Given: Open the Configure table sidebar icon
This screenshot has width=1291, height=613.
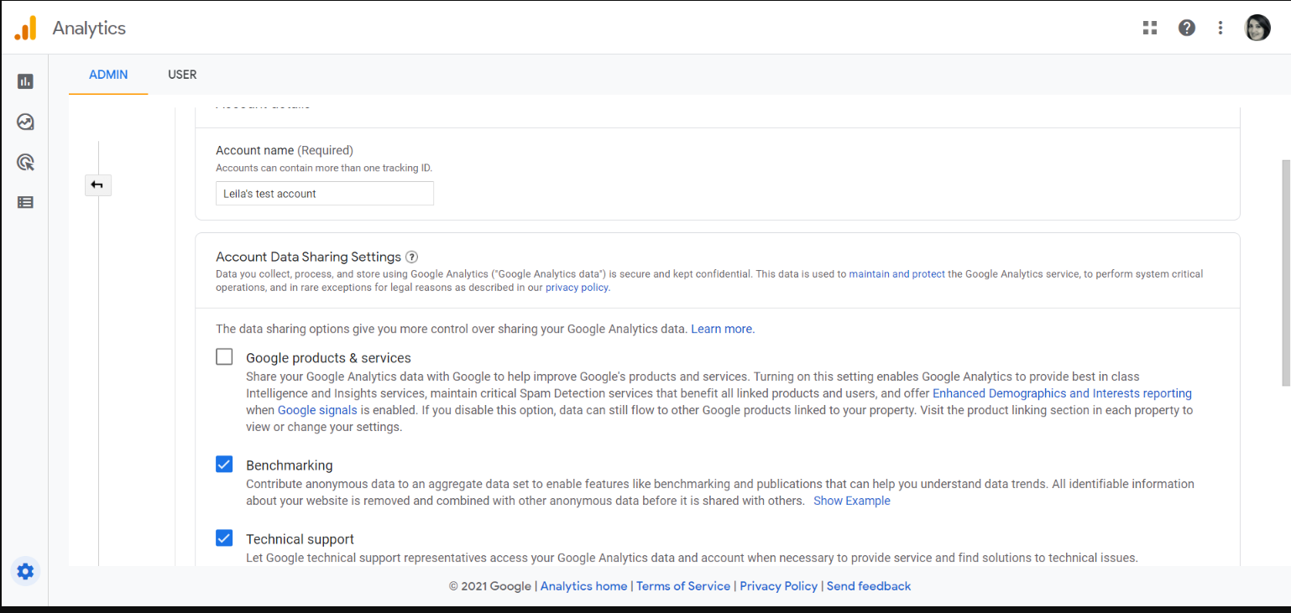Looking at the screenshot, I should [25, 202].
